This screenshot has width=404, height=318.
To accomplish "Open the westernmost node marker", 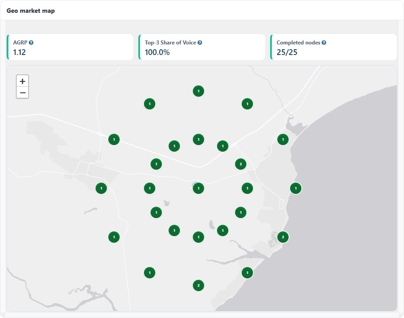I will 101,188.
